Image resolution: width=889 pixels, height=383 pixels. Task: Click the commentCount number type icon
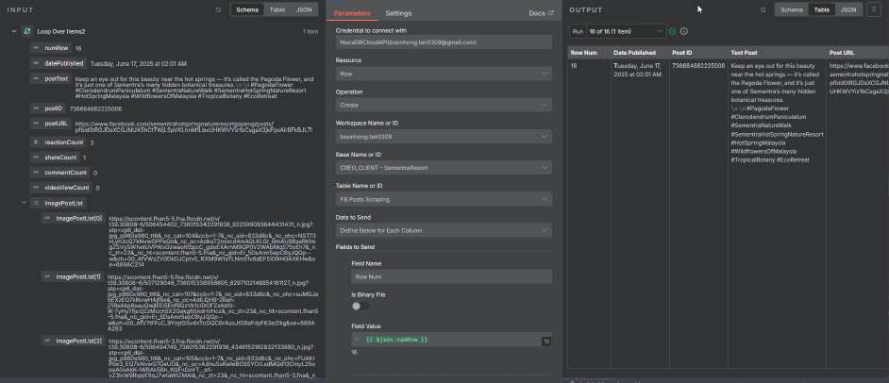(x=36, y=173)
